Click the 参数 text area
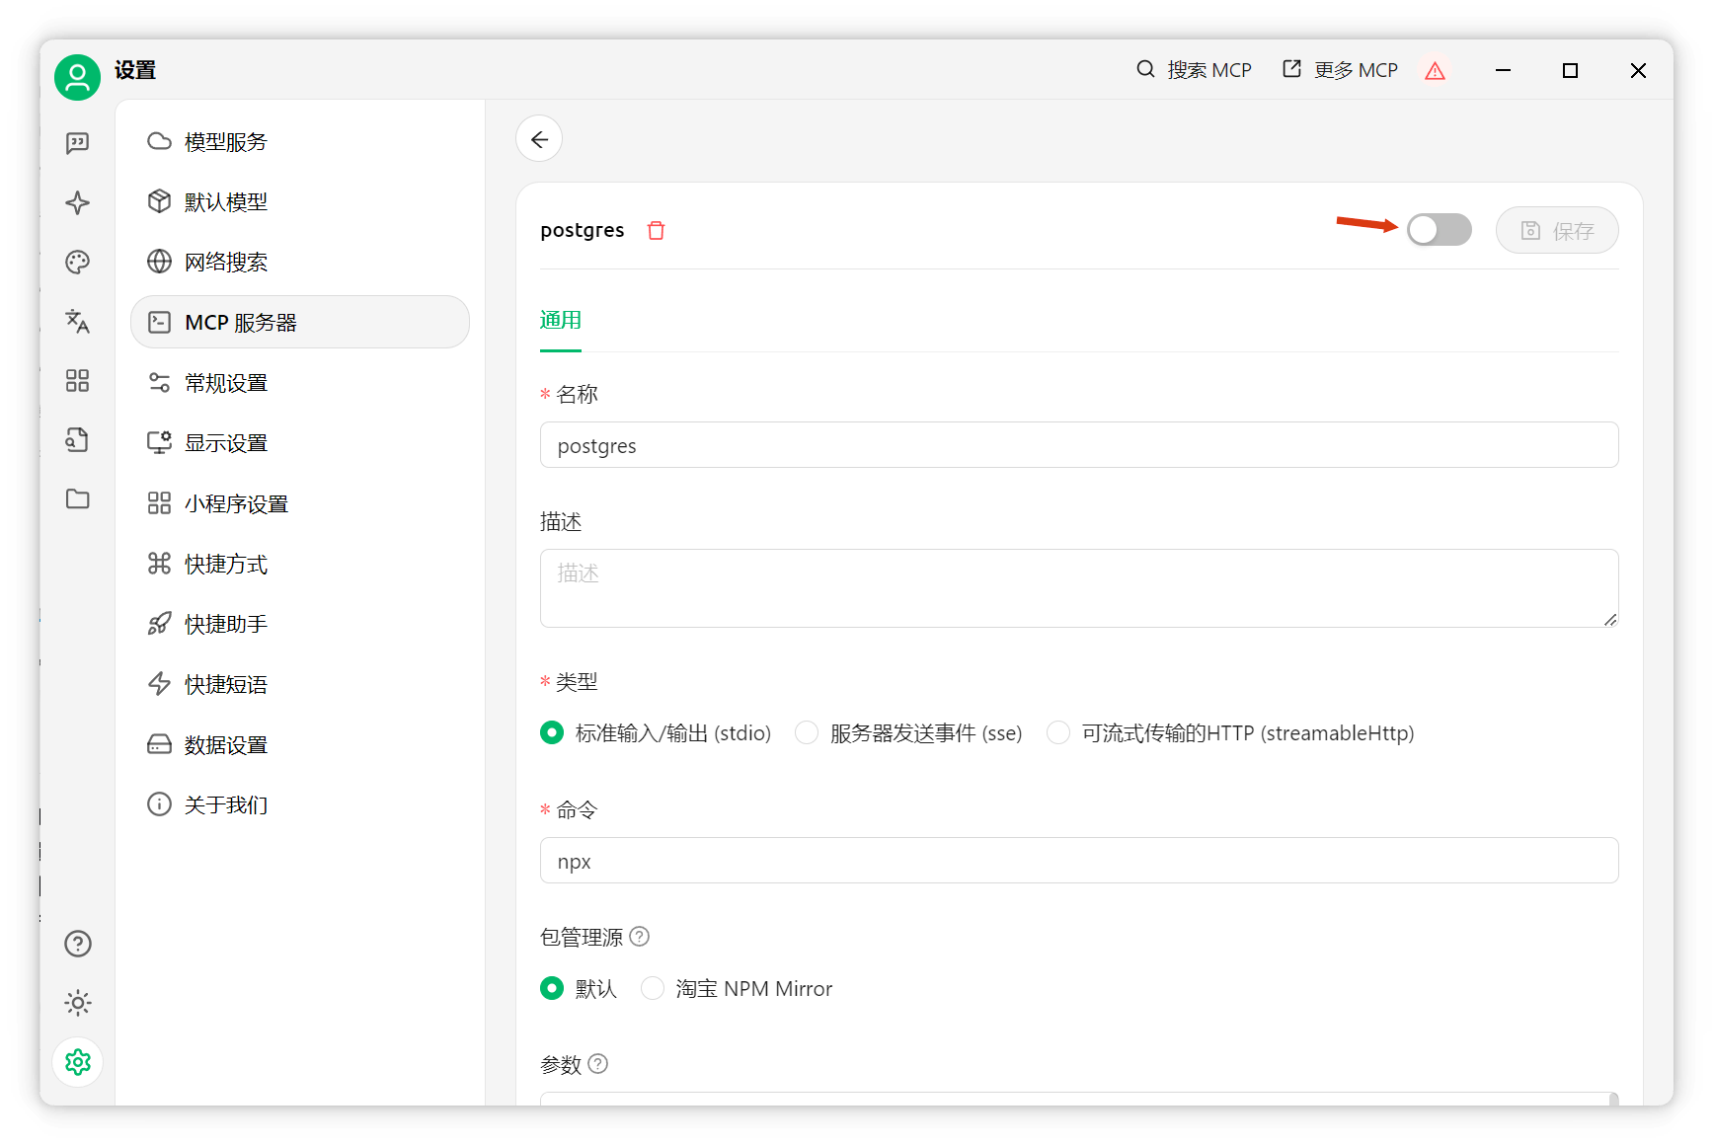The height and width of the screenshot is (1145, 1713). 1079,1099
